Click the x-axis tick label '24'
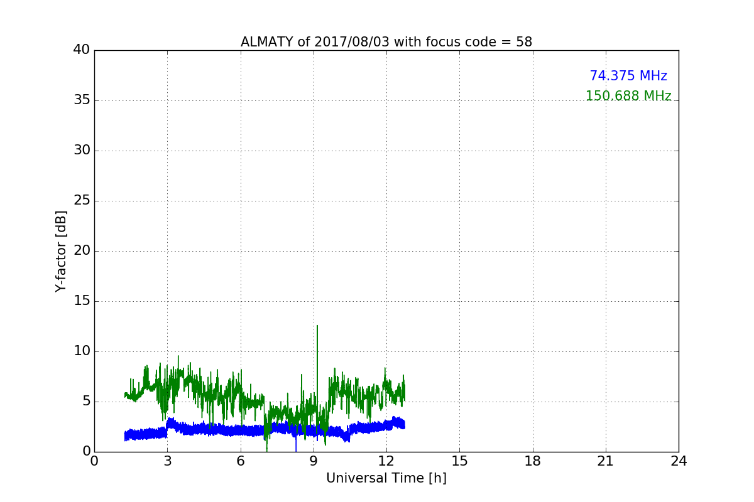754x502 pixels. (679, 461)
